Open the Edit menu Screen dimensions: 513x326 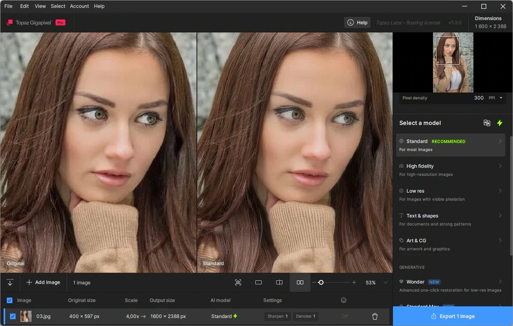24,6
